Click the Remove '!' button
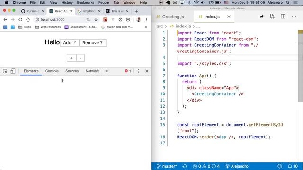This screenshot has height=170, width=303. pos(93,43)
